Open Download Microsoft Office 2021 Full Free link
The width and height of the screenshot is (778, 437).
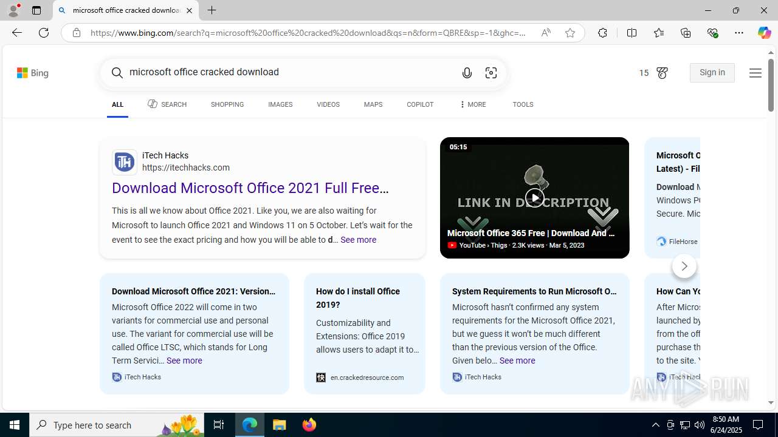click(x=250, y=188)
